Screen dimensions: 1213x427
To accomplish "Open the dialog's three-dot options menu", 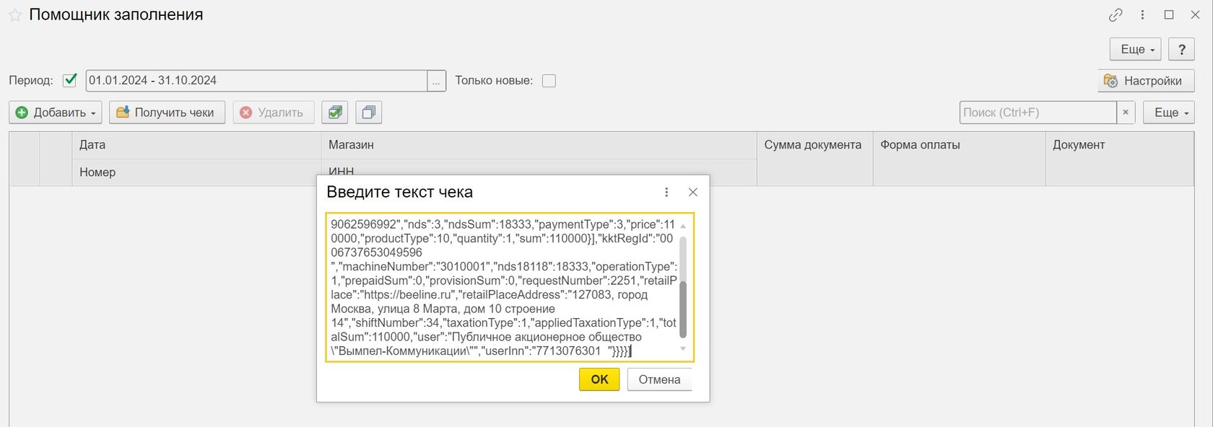I will pyautogui.click(x=666, y=192).
